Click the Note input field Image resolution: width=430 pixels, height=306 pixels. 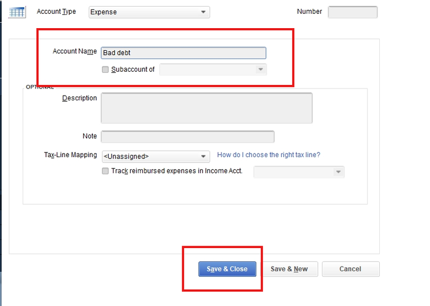(188, 137)
